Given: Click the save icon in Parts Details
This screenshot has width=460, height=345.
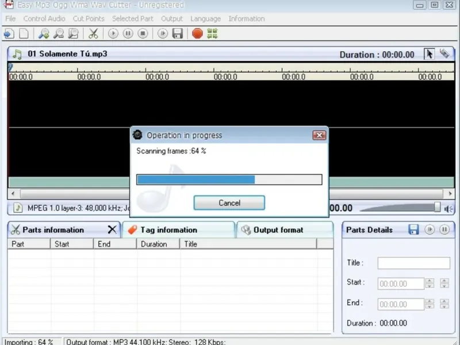Looking at the screenshot, I should point(413,229).
